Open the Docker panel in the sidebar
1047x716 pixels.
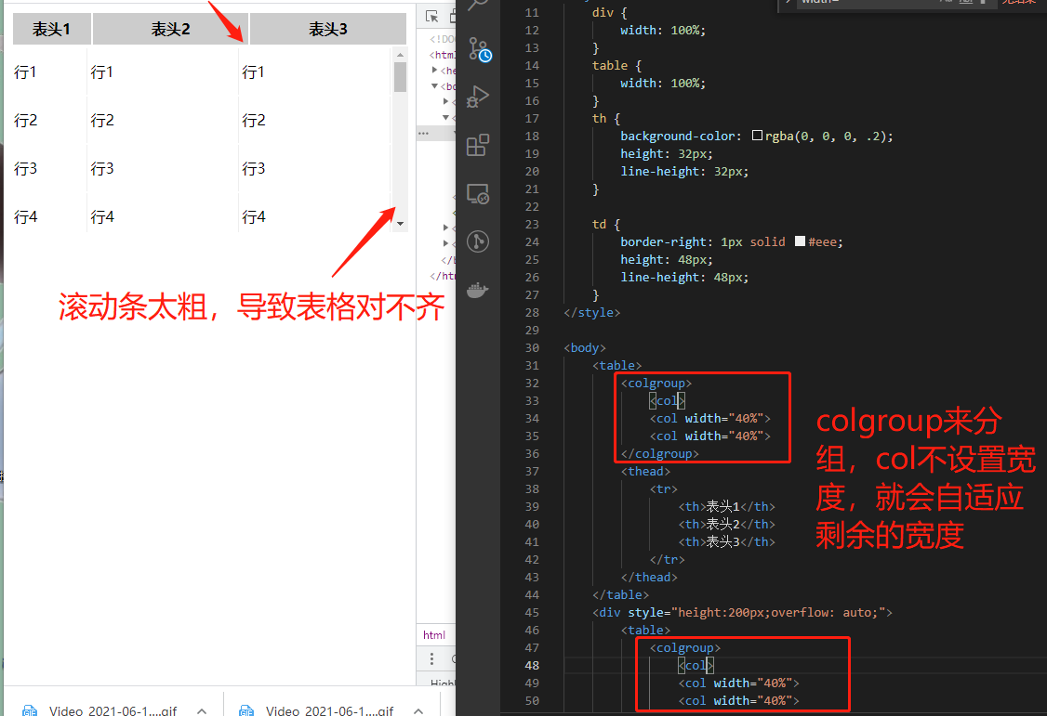477,289
